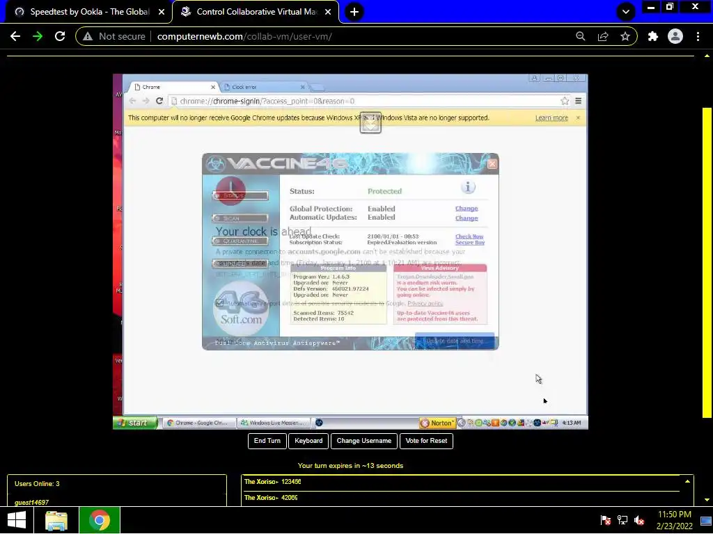Close the VM's Clock error tab
The image size is (713, 534).
point(303,87)
